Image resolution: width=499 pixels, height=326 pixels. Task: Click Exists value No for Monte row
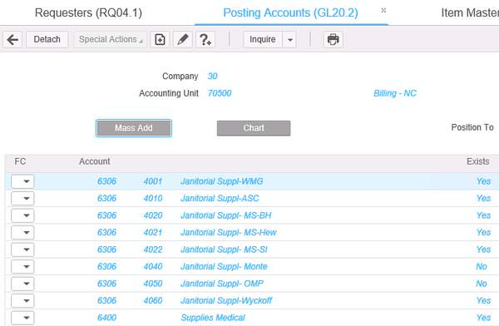[482, 266]
